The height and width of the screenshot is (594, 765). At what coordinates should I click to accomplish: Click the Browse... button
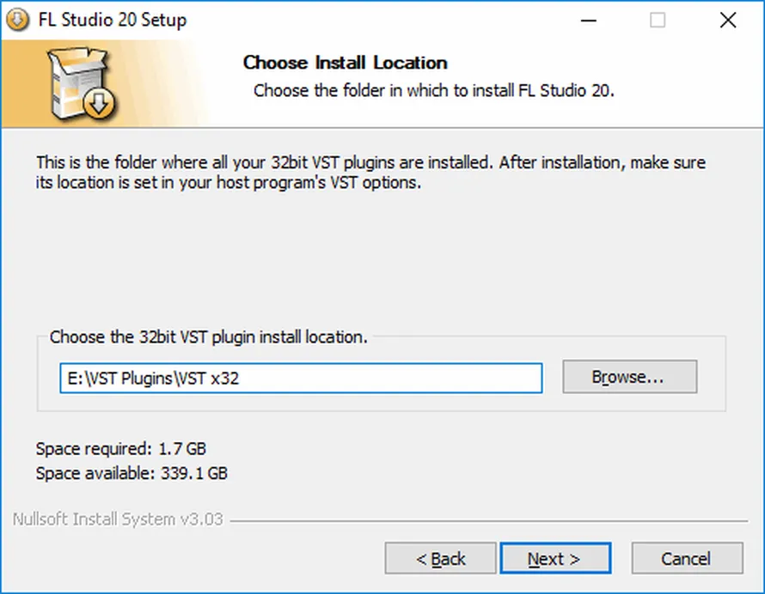pyautogui.click(x=629, y=377)
